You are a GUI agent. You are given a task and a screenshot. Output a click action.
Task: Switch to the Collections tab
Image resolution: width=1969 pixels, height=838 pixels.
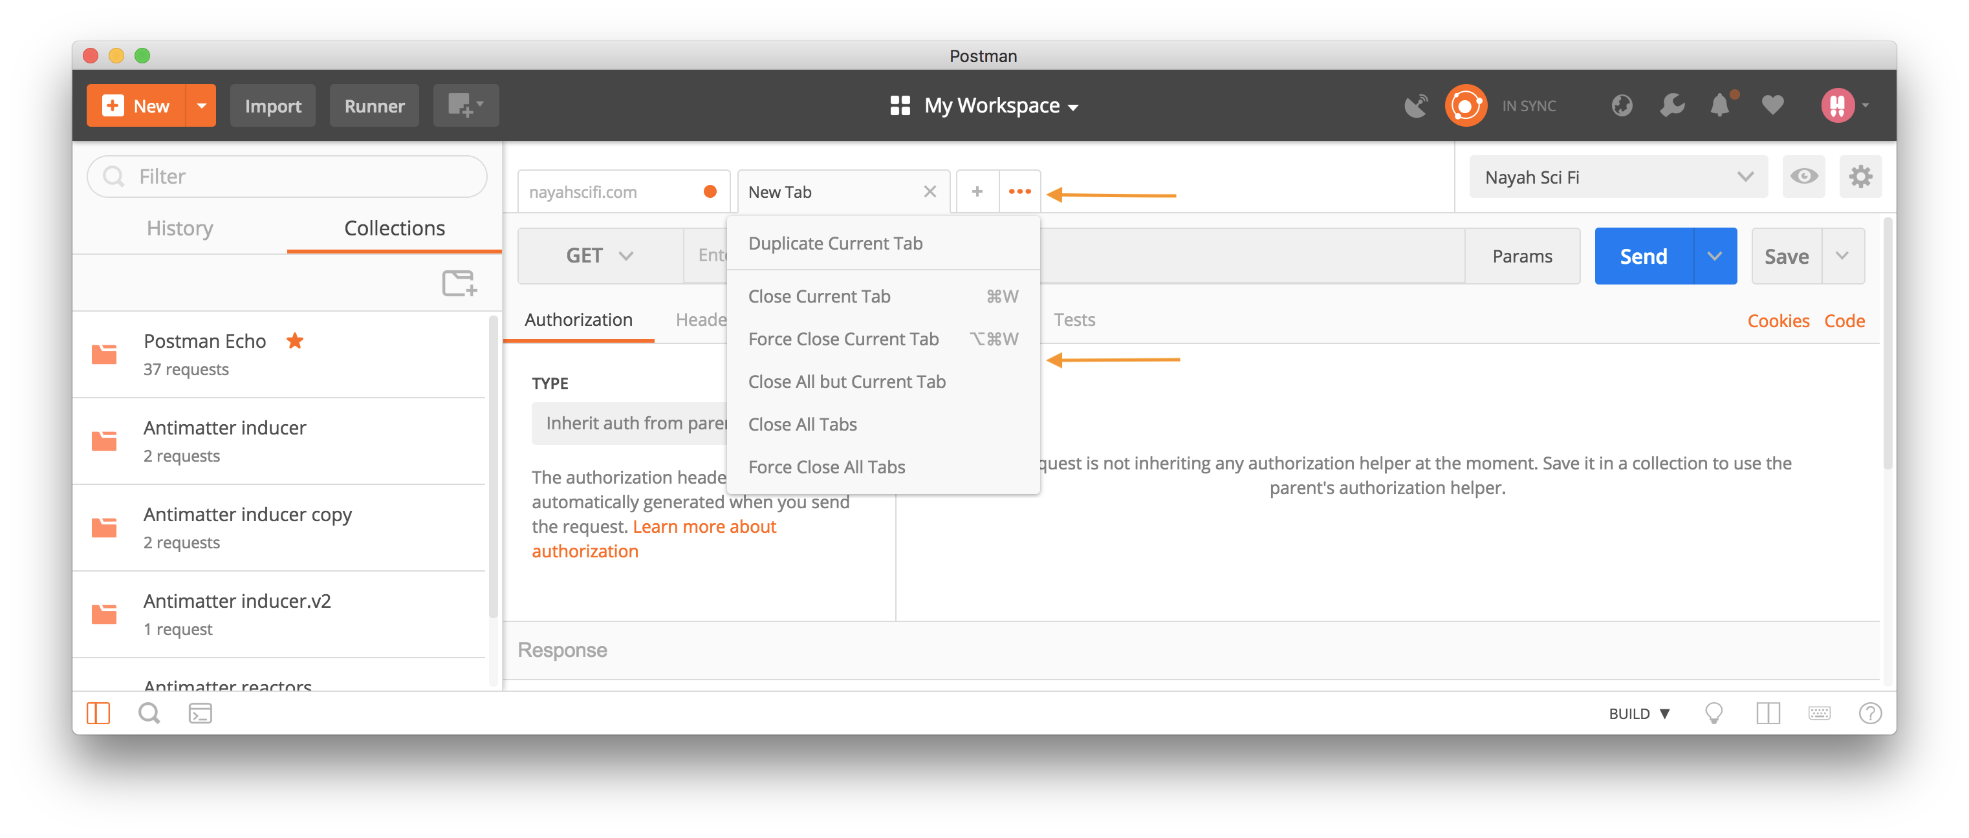[x=395, y=228]
